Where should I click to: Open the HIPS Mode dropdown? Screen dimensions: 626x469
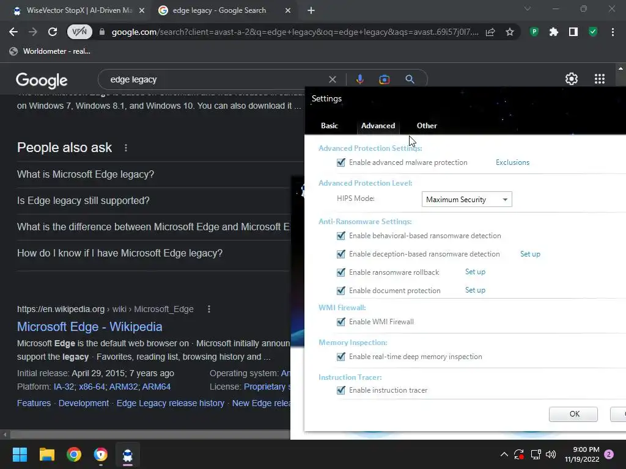point(466,200)
